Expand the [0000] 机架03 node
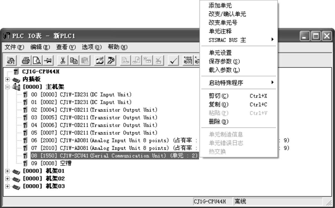Viewport: 335px width, 208px height. pyautogui.click(x=7, y=186)
